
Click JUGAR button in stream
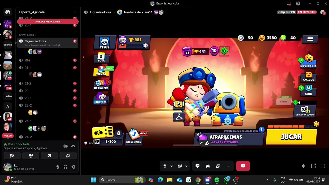291,137
